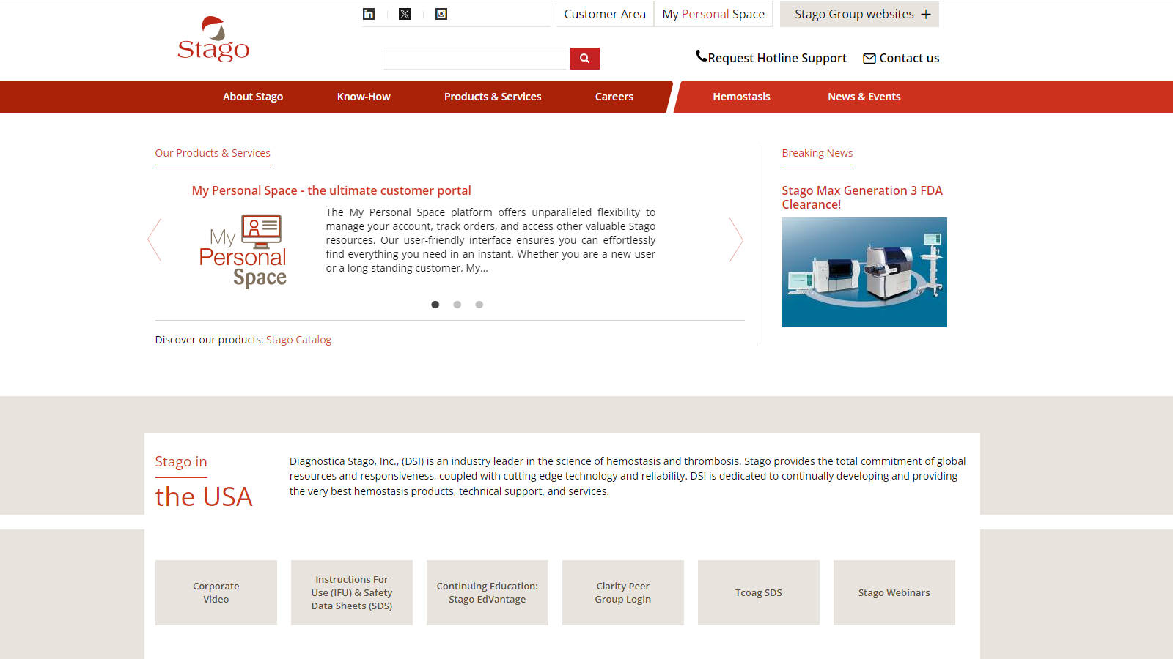
Task: Click the Our Products & Services heading
Action: tap(213, 153)
